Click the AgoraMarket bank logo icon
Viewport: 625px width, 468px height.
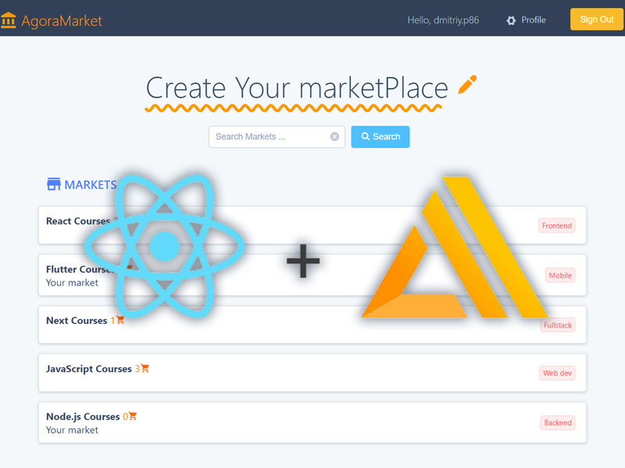click(8, 20)
